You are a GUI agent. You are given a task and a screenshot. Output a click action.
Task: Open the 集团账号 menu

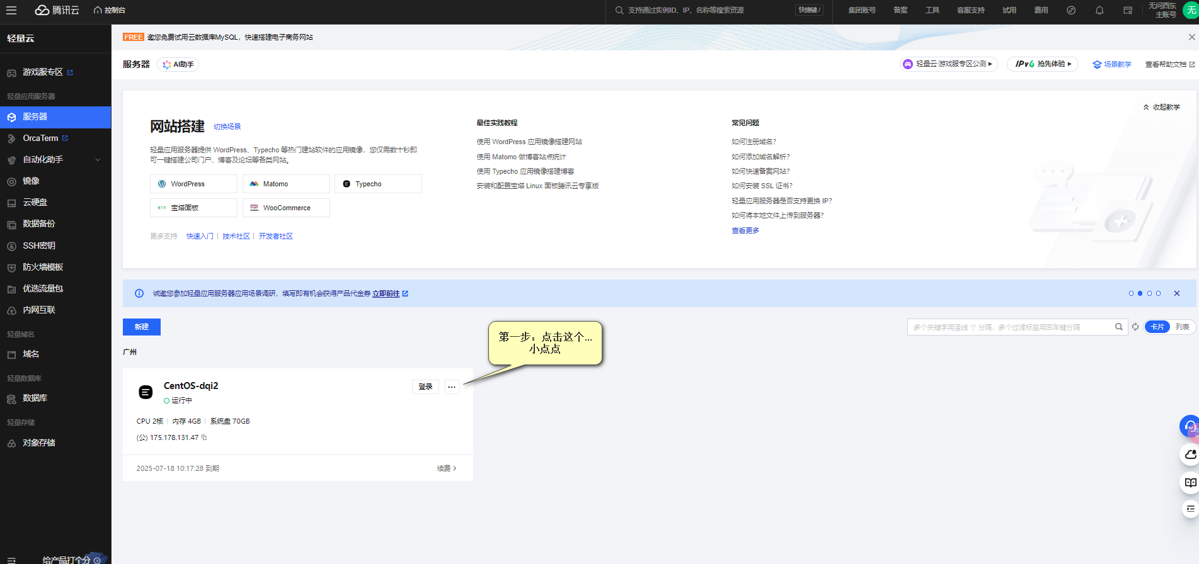(x=862, y=10)
